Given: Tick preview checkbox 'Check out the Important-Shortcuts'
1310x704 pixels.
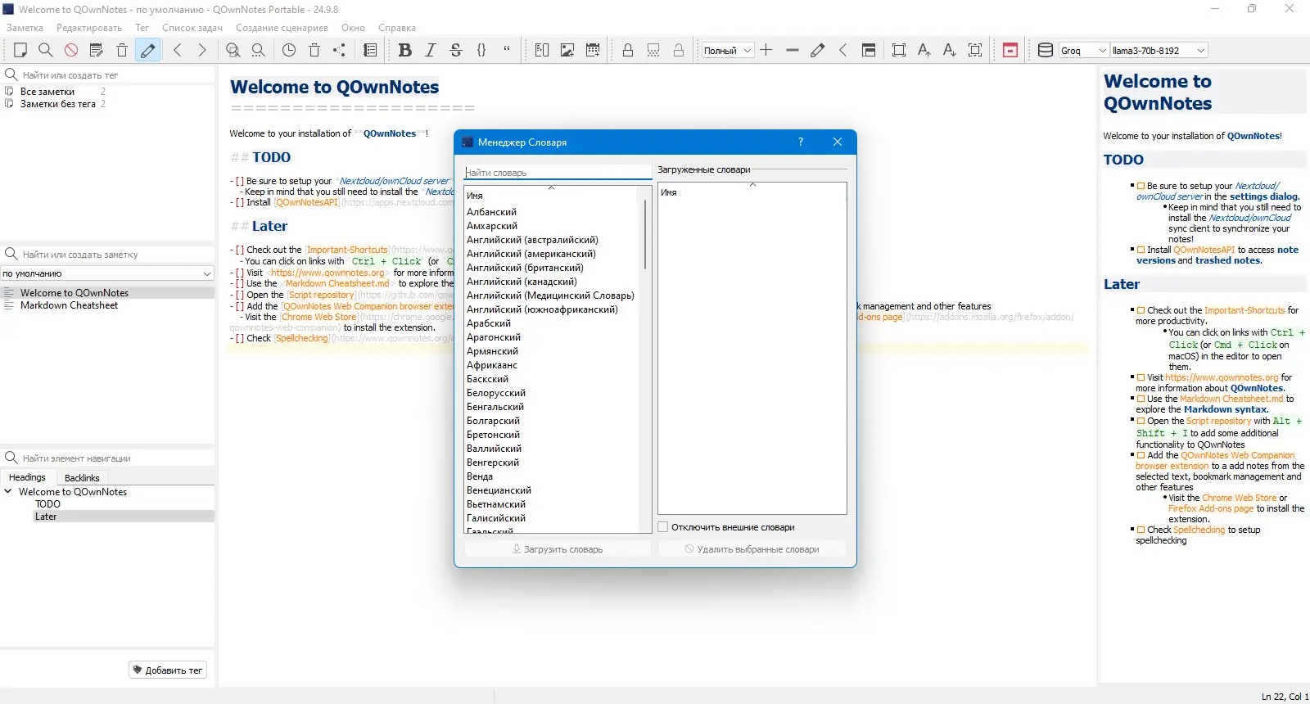Looking at the screenshot, I should coord(1141,310).
